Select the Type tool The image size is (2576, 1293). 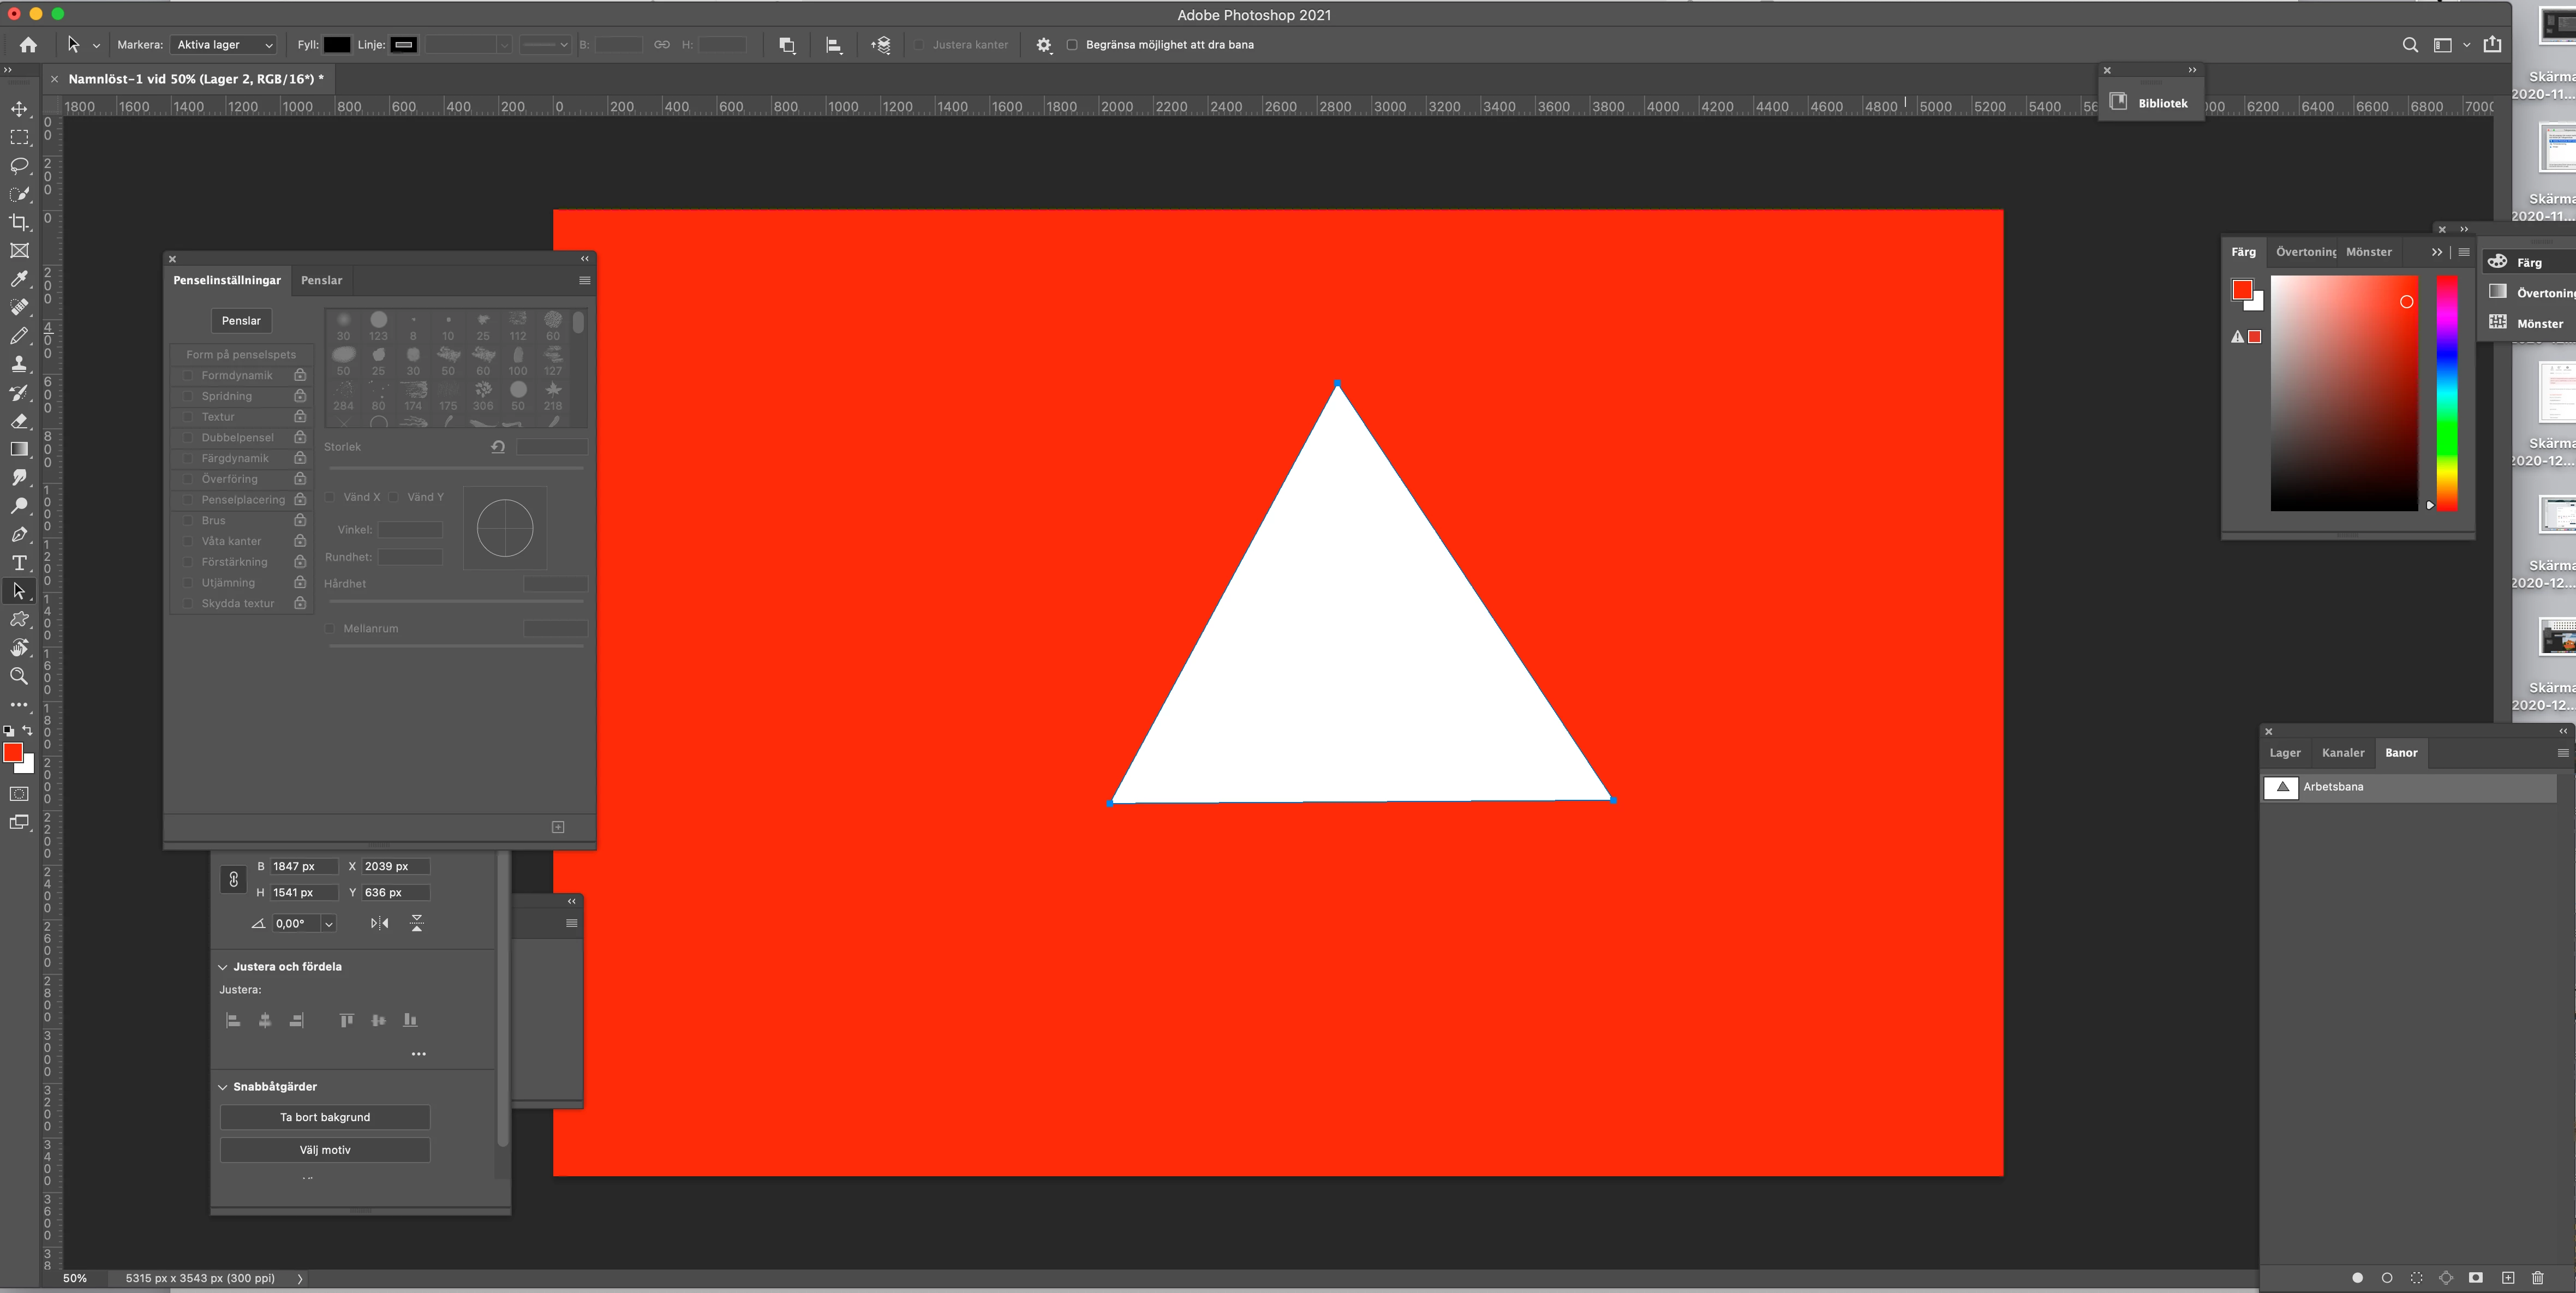click(x=19, y=563)
